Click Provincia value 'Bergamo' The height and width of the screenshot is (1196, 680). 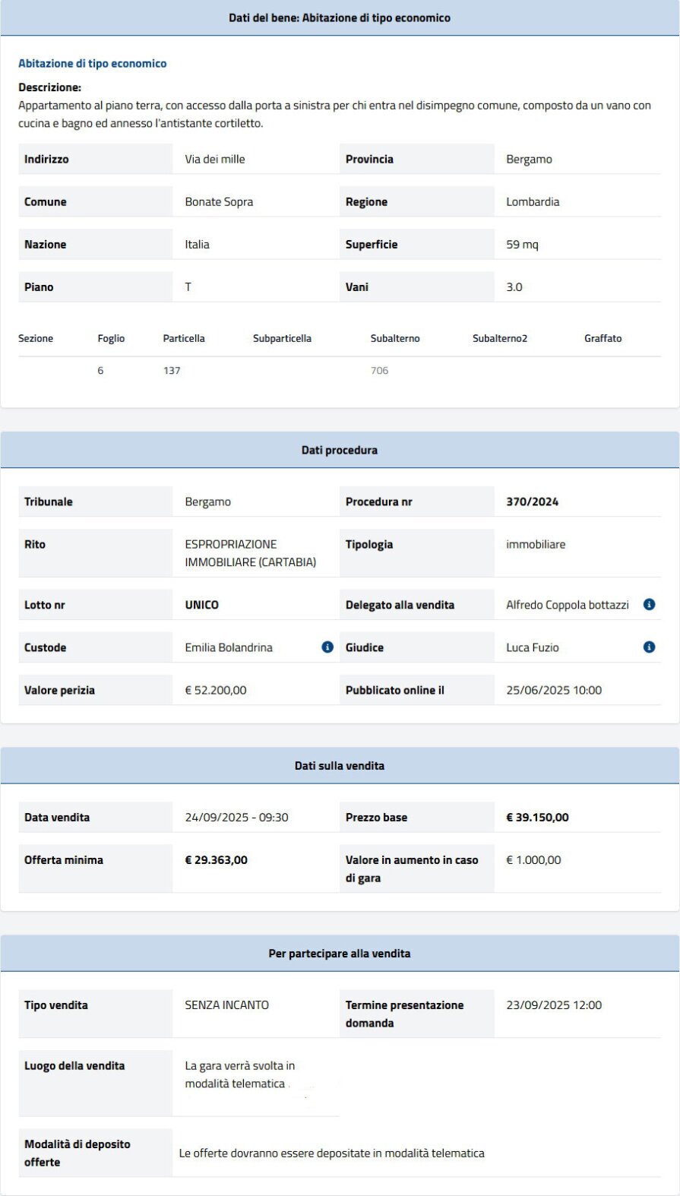point(529,160)
